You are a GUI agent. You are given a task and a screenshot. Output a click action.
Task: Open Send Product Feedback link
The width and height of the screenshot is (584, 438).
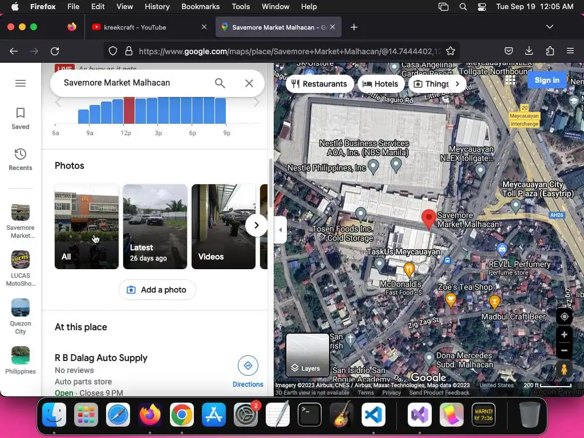click(x=439, y=392)
